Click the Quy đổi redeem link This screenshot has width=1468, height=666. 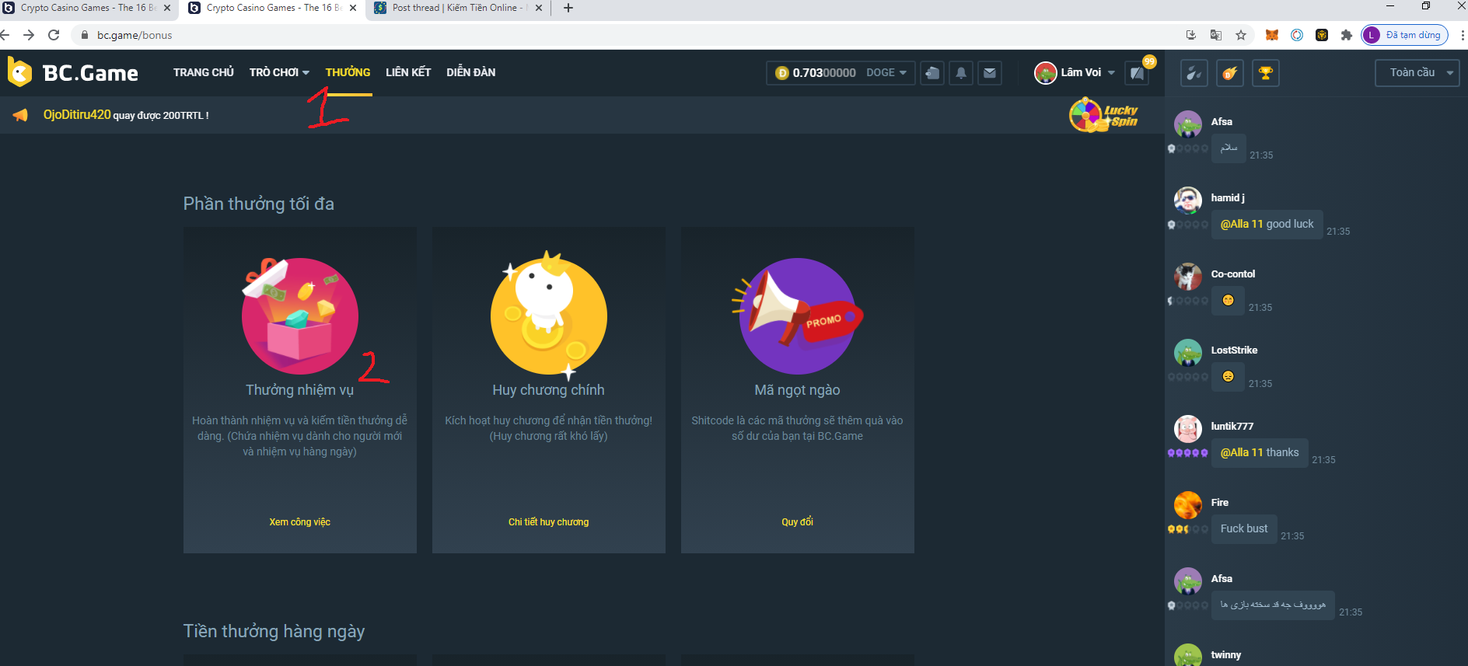(x=798, y=522)
